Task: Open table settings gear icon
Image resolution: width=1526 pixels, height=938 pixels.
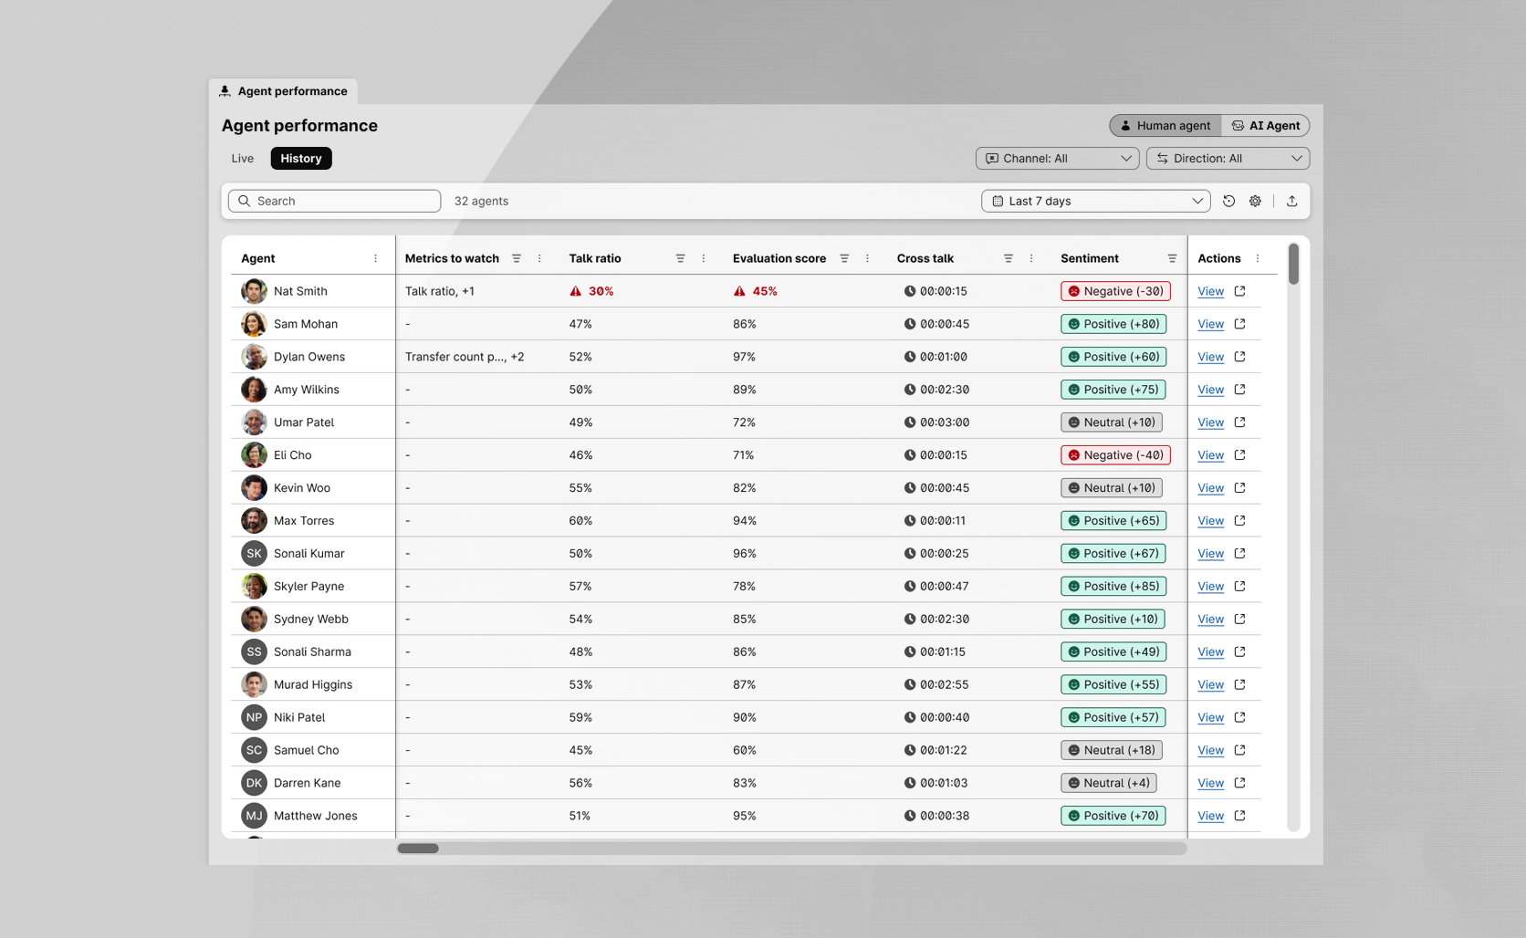Action: tap(1255, 201)
